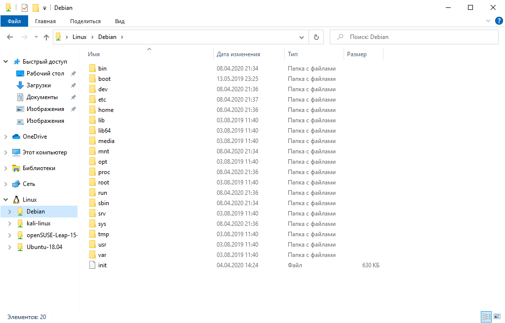505x323 pixels.
Task: Open the Главная ribbon tab
Action: [x=45, y=21]
